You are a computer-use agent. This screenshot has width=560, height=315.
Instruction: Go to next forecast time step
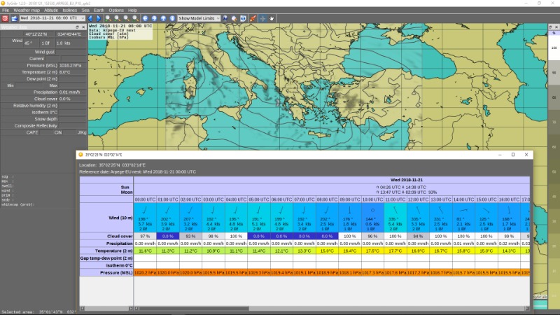click(99, 18)
